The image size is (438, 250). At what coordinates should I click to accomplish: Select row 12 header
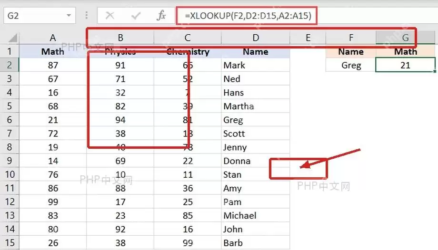click(10, 202)
